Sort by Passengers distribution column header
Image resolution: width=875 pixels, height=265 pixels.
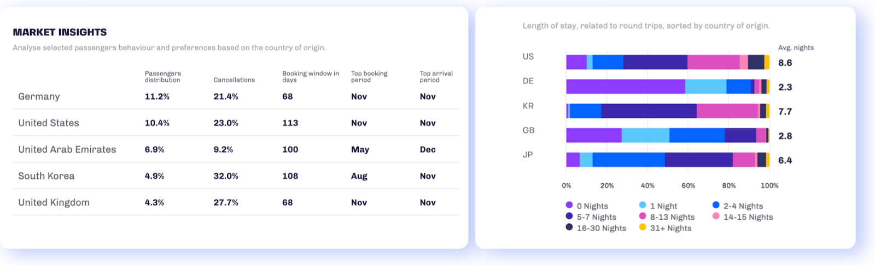pyautogui.click(x=162, y=76)
